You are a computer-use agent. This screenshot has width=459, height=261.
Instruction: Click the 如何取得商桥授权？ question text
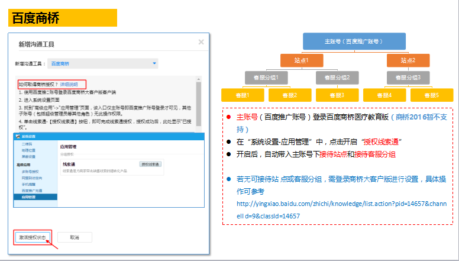tap(38, 85)
